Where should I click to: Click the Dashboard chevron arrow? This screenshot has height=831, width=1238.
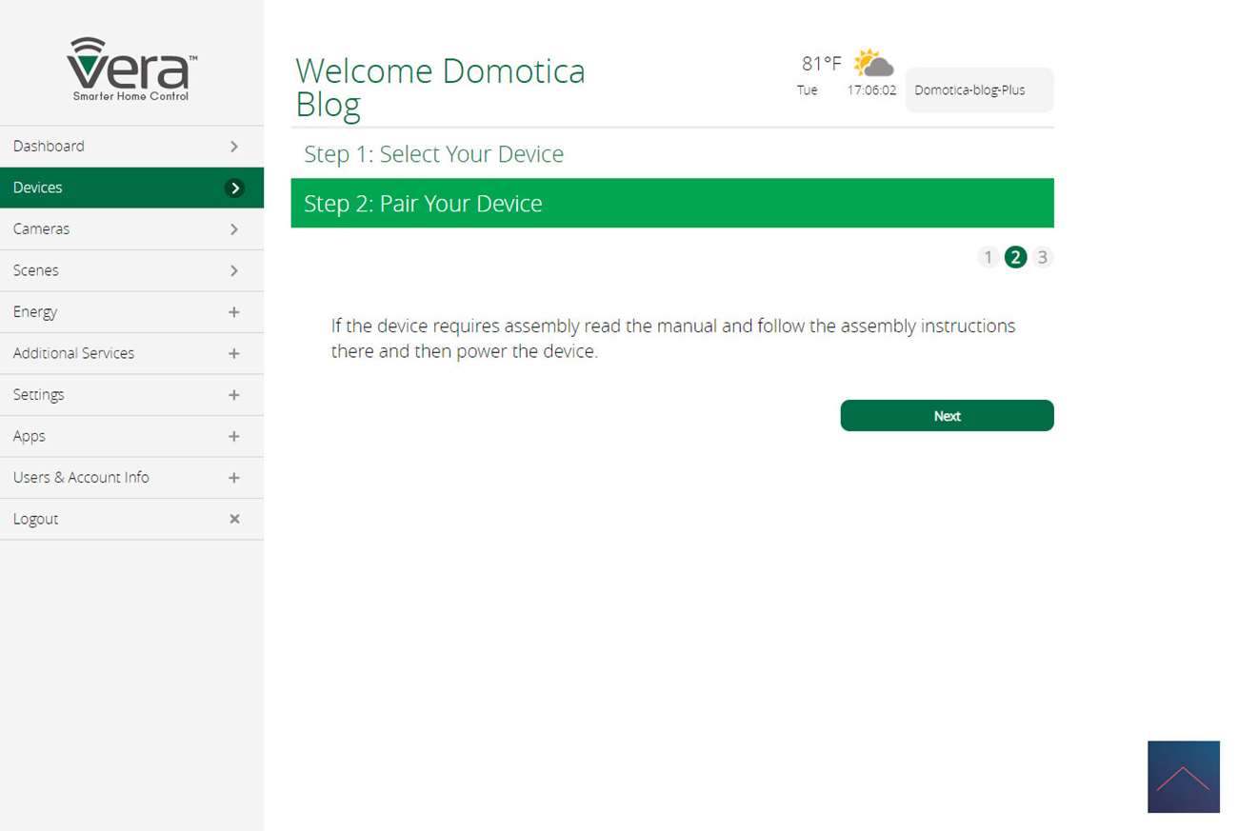click(x=234, y=147)
